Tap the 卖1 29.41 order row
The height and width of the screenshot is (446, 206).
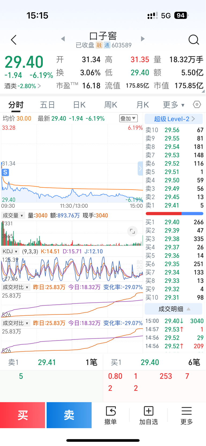point(174,205)
